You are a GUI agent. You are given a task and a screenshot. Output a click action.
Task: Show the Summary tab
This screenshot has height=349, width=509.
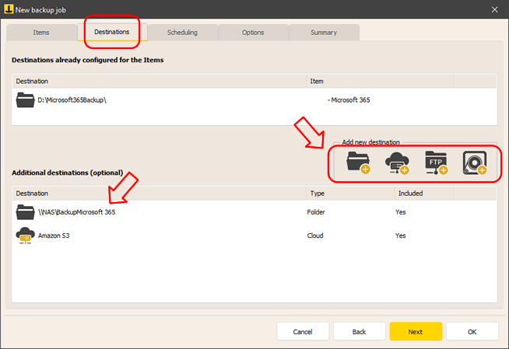(324, 33)
